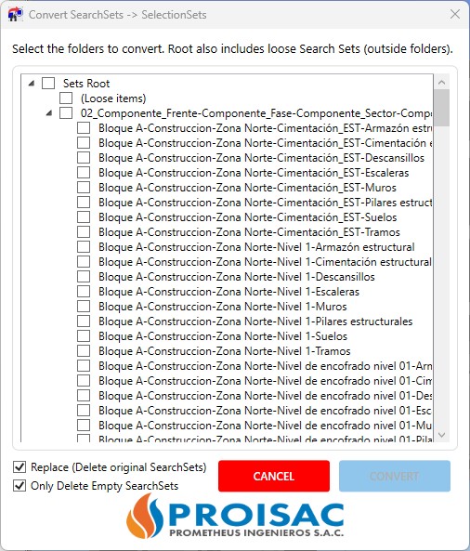The height and width of the screenshot is (551, 470).
Task: Check the (Loose items) checkbox
Action: [x=66, y=98]
